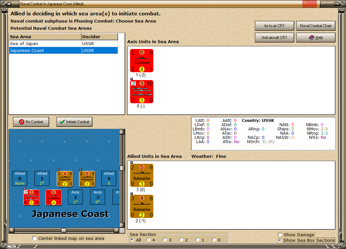
Task: Click the "Country: USSR" label
Action: [x=258, y=121]
